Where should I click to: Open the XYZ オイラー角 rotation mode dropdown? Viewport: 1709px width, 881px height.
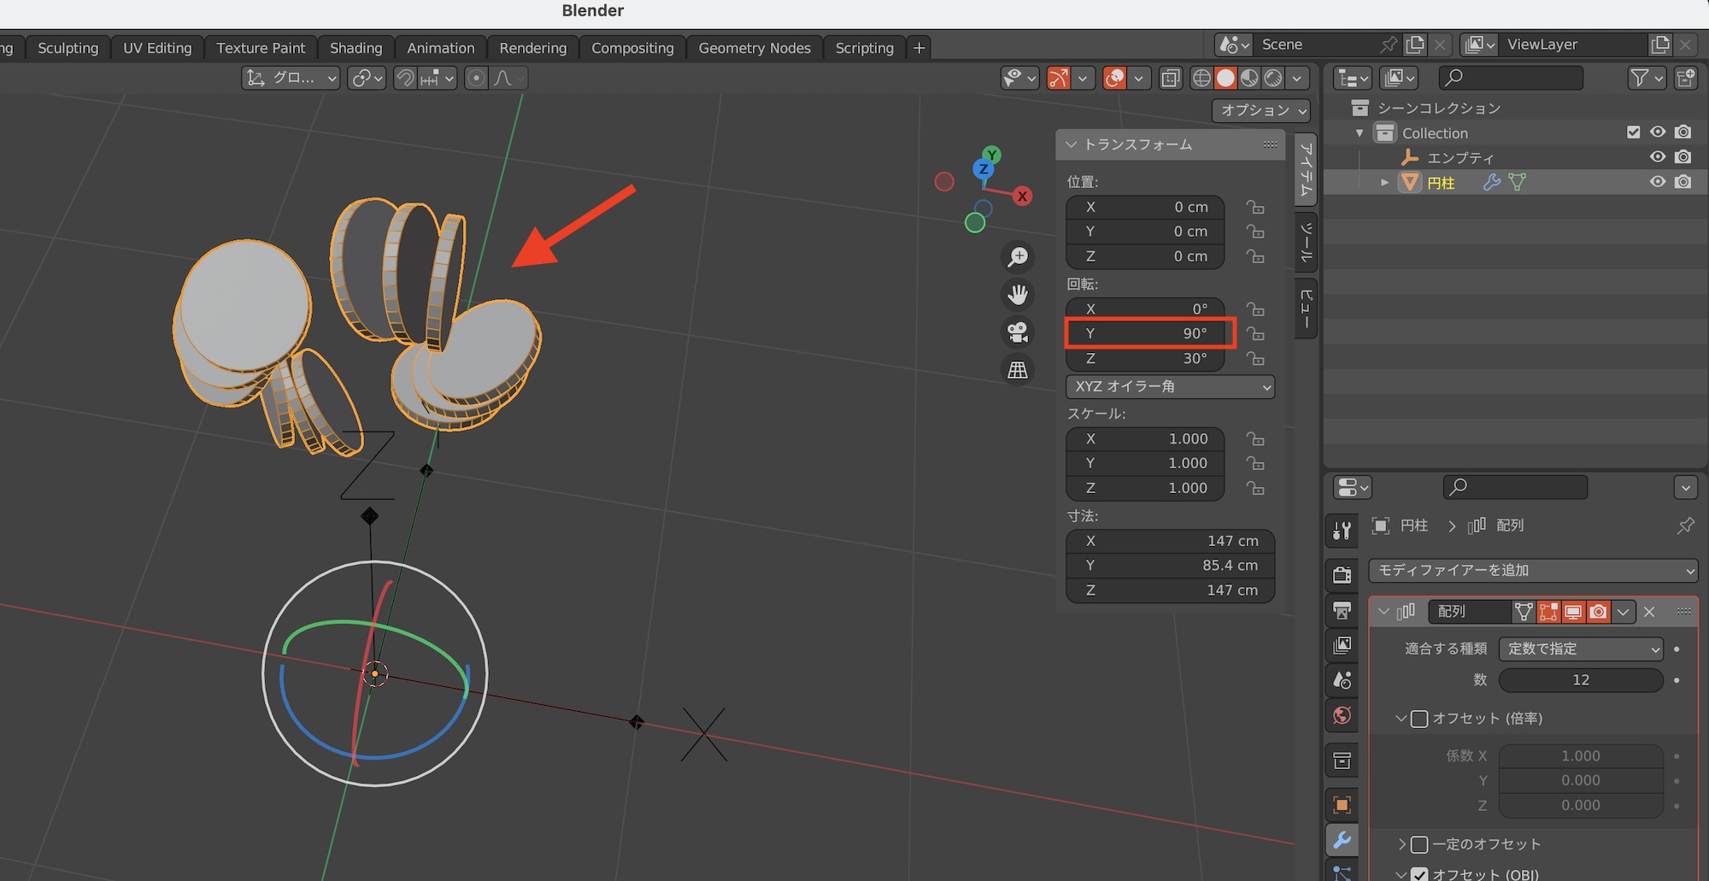tap(1170, 387)
